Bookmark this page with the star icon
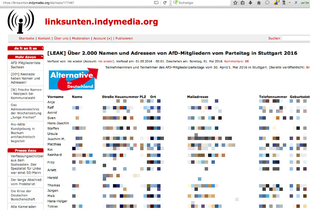This screenshot has width=310, height=210. (235, 3)
